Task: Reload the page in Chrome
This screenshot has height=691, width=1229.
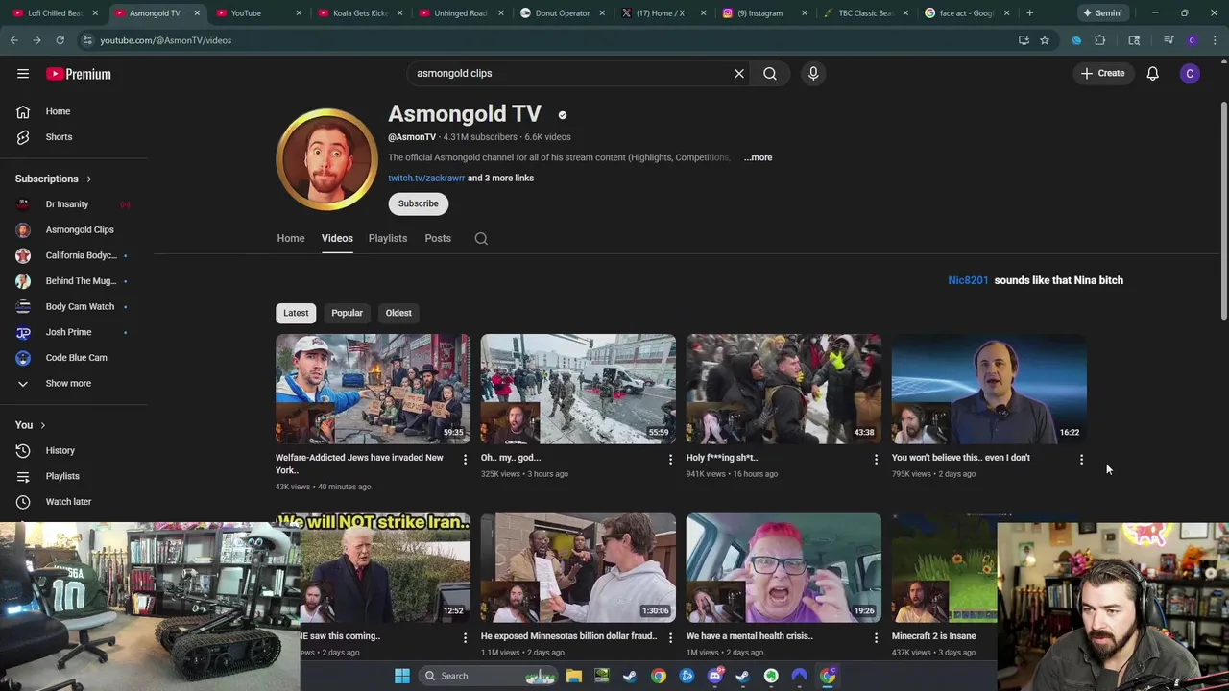Action: (60, 40)
